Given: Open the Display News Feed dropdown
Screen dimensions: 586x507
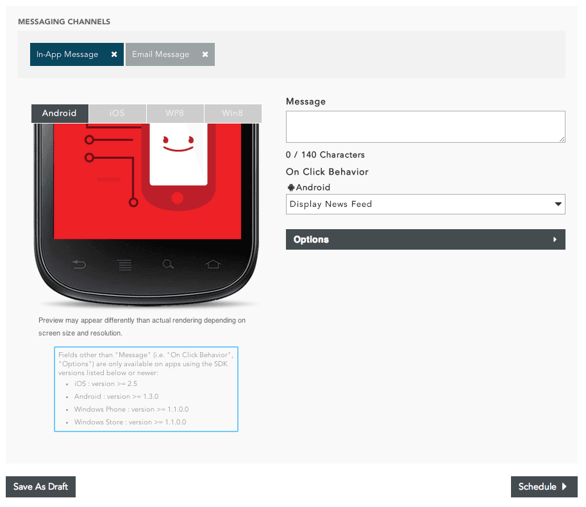Looking at the screenshot, I should (425, 204).
